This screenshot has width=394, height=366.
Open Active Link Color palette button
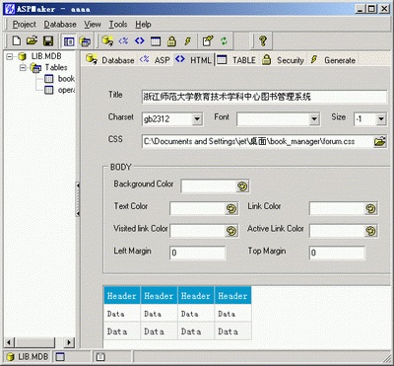pyautogui.click(x=371, y=231)
